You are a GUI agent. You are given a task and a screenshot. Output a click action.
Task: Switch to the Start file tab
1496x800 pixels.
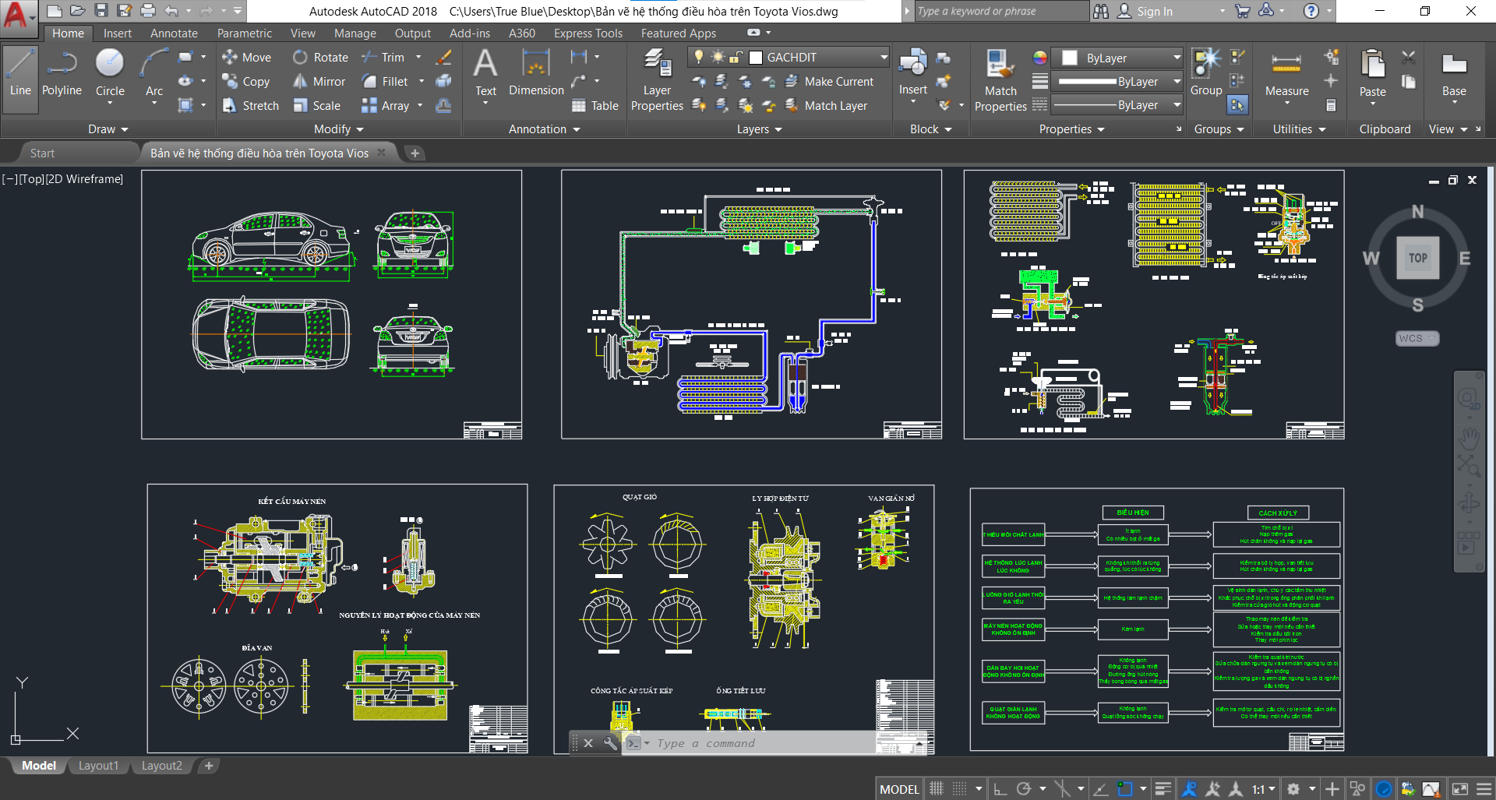pyautogui.click(x=42, y=153)
